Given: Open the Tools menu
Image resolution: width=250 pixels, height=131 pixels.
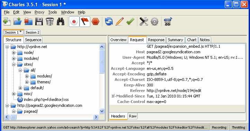Looking at the screenshot, I should [53, 12].
